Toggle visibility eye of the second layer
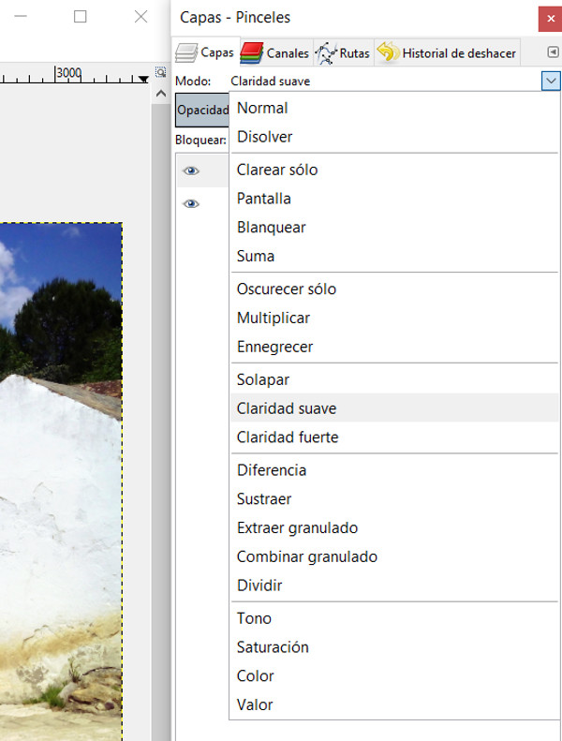This screenshot has width=562, height=741. pos(191,203)
